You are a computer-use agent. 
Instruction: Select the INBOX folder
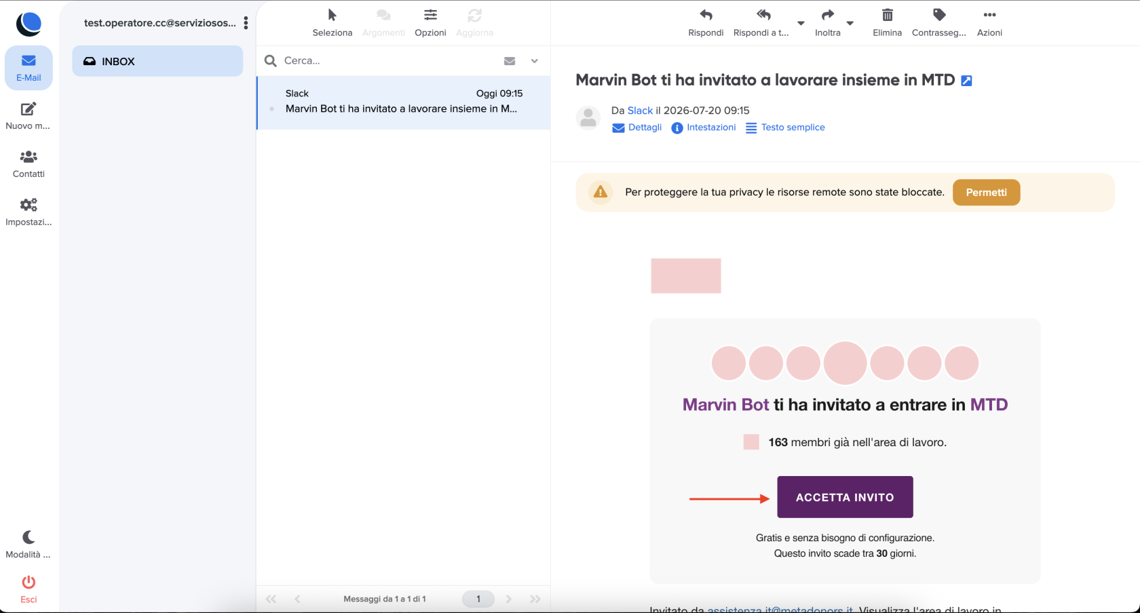tap(157, 61)
